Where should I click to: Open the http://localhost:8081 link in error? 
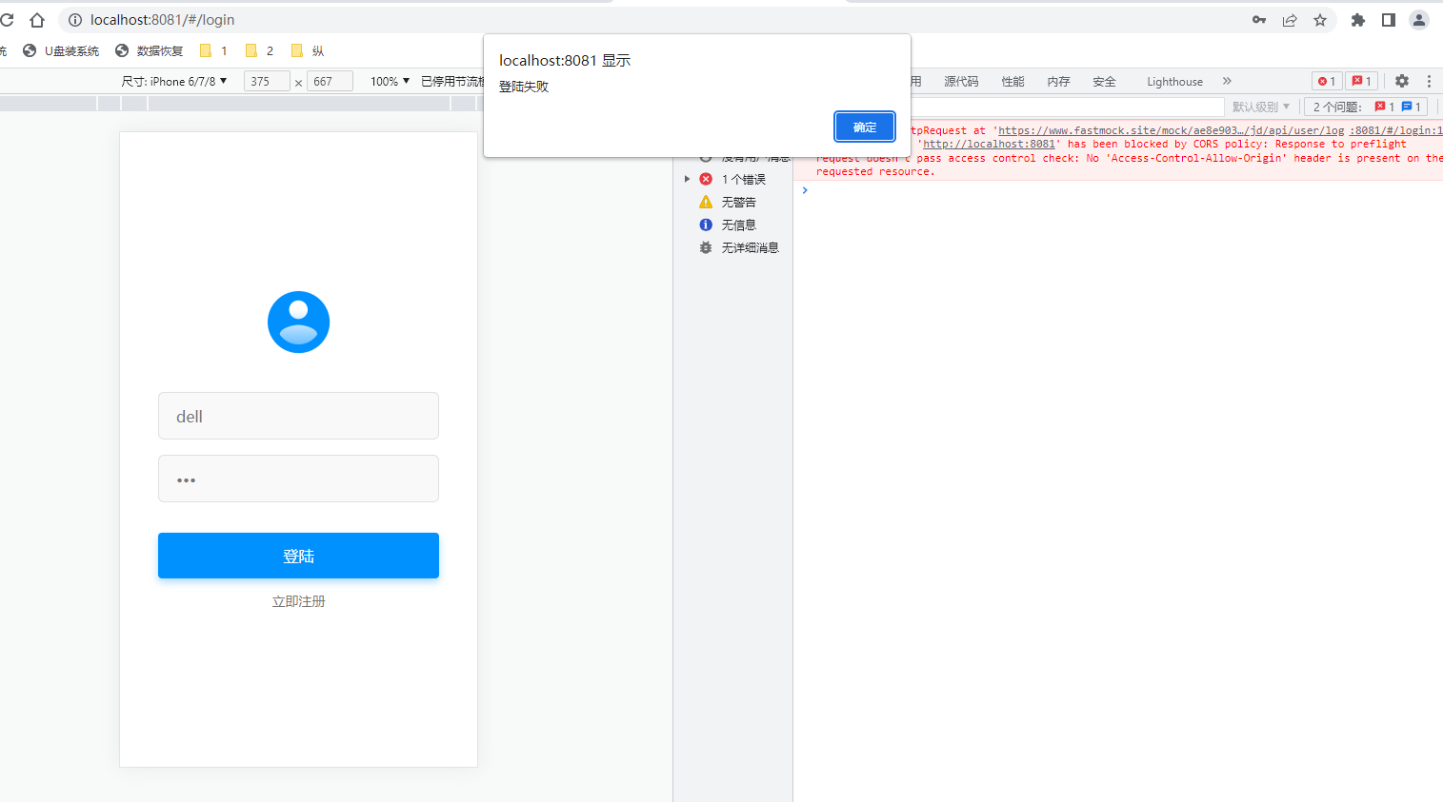[x=989, y=145]
